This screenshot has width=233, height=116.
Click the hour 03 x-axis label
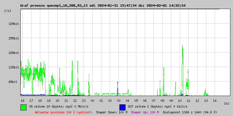[x=119, y=100]
